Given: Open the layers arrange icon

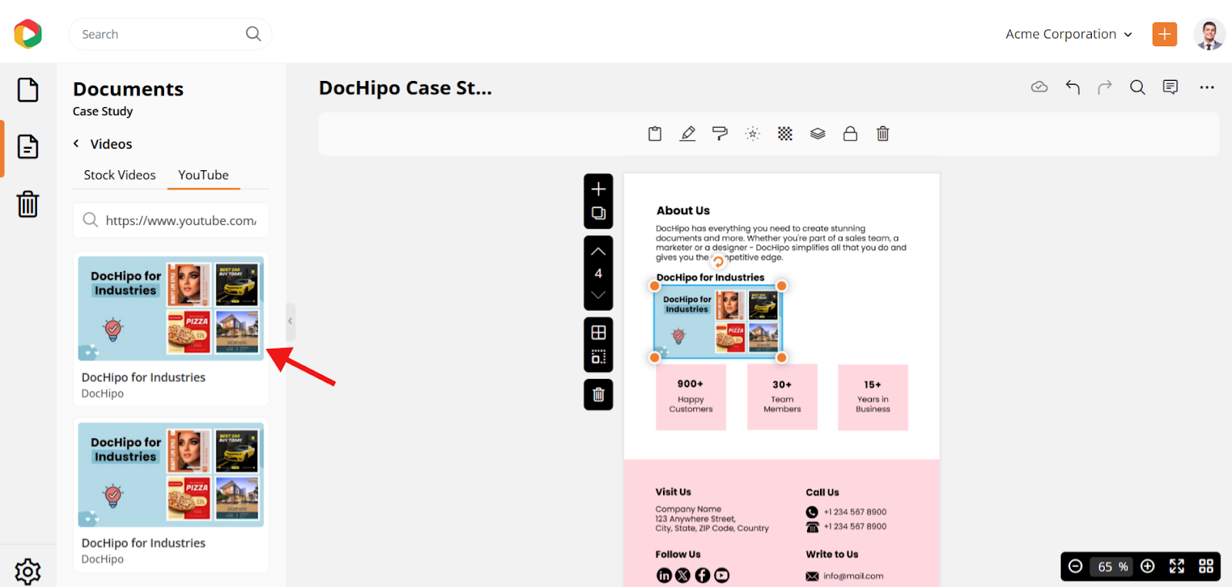Looking at the screenshot, I should tap(818, 134).
